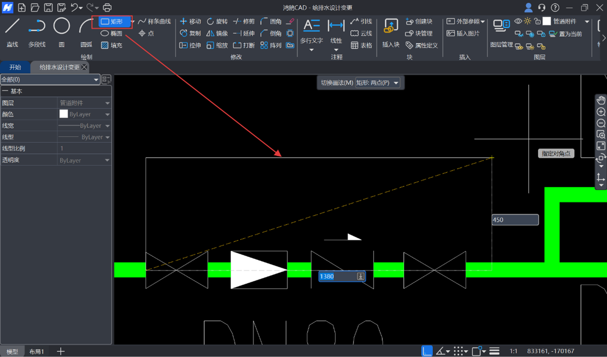Open the 外部参照 dropdown
Screen dimensions: 607x357
pyautogui.click(x=465, y=22)
